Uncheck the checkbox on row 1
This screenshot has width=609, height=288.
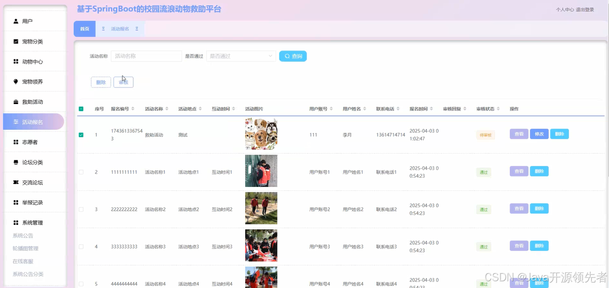(x=81, y=134)
